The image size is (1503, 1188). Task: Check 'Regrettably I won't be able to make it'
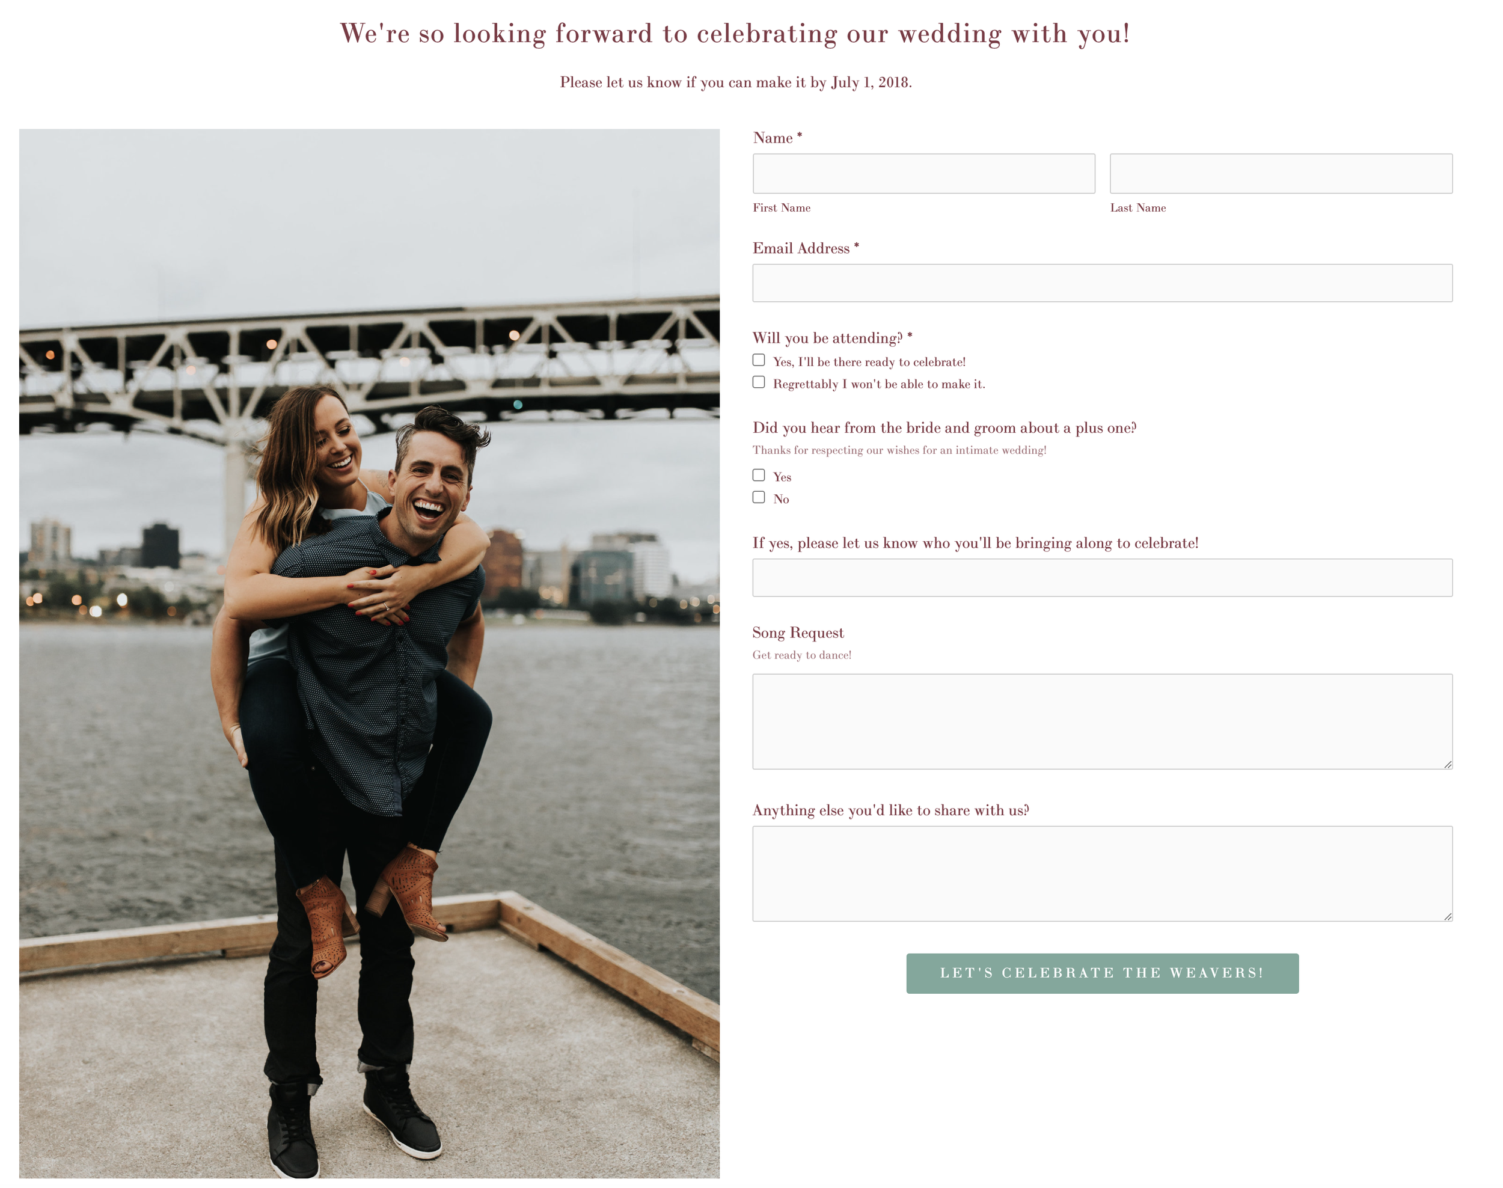tap(759, 382)
